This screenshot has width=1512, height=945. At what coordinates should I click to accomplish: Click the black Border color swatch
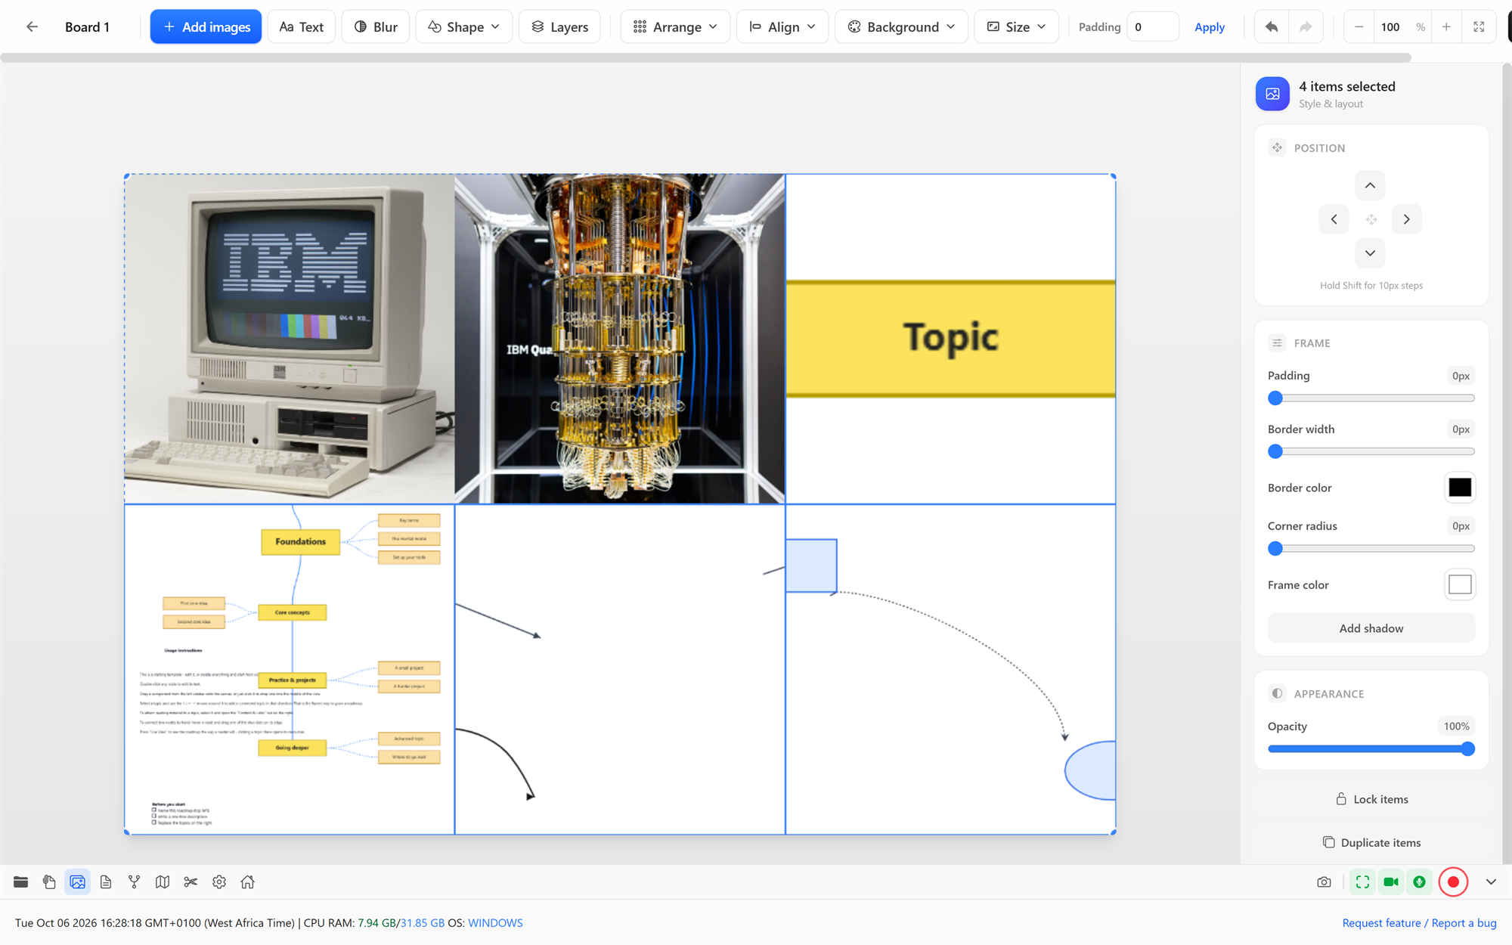point(1459,488)
